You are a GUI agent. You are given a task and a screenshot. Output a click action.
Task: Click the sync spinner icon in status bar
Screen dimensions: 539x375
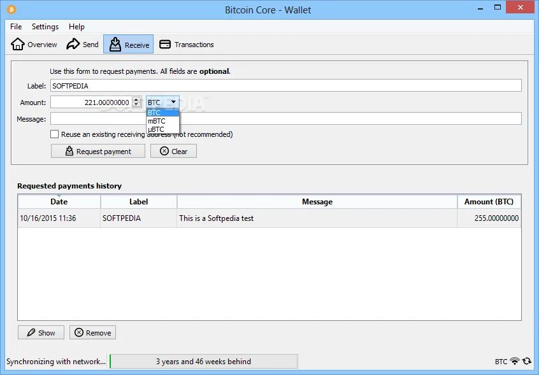(x=527, y=361)
